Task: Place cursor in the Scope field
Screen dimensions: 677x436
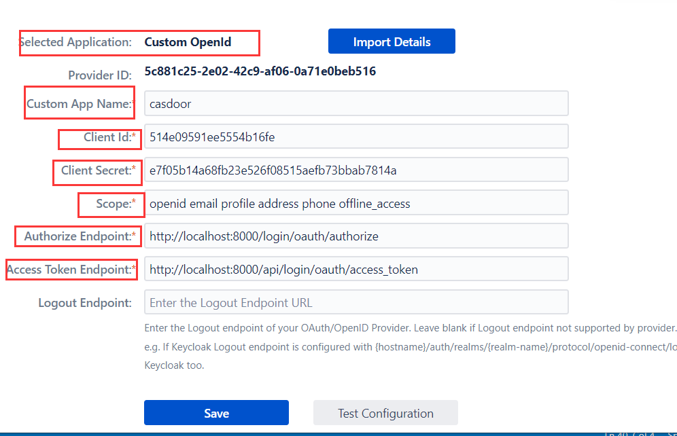Action: click(x=356, y=202)
